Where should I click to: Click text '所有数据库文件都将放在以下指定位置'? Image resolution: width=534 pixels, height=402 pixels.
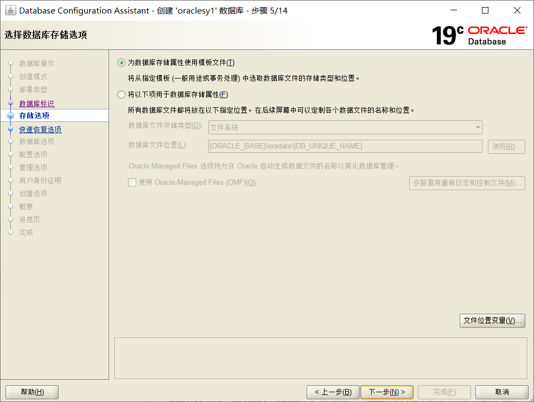pos(188,110)
